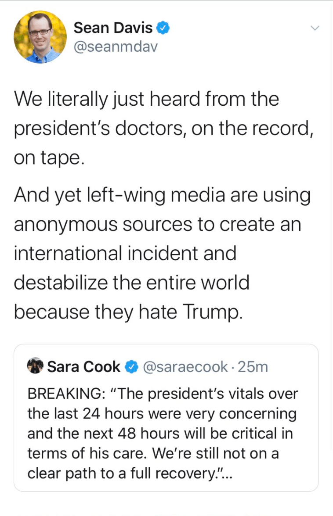Click Sean Davis's blue verified badge
The width and height of the screenshot is (333, 516).
click(x=164, y=29)
